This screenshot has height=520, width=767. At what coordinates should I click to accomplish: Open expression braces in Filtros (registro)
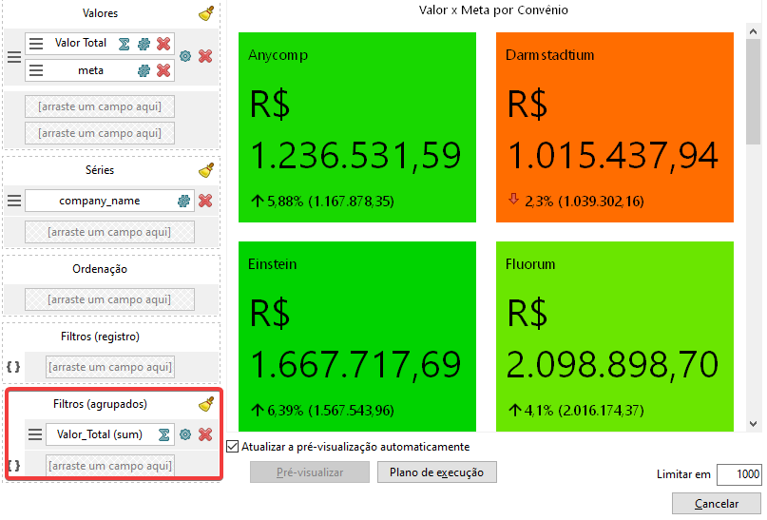13,367
